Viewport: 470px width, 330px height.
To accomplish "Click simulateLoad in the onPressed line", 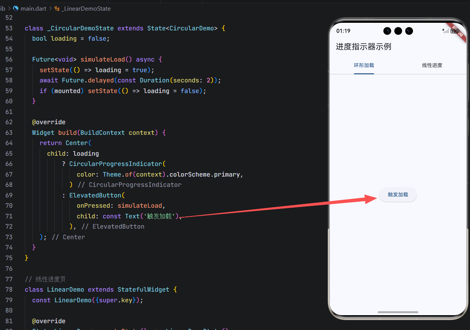I will pos(140,205).
